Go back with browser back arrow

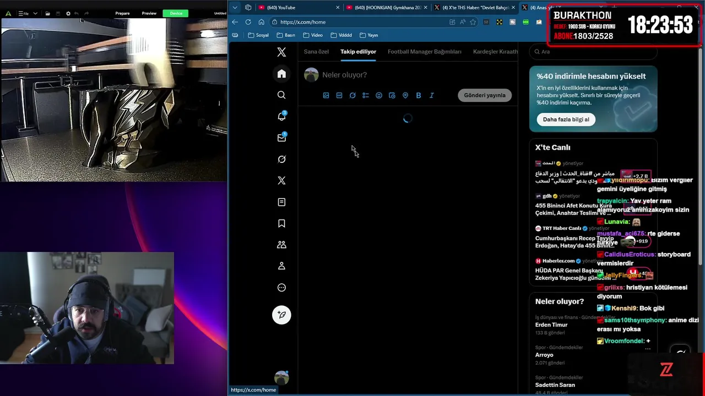(235, 22)
